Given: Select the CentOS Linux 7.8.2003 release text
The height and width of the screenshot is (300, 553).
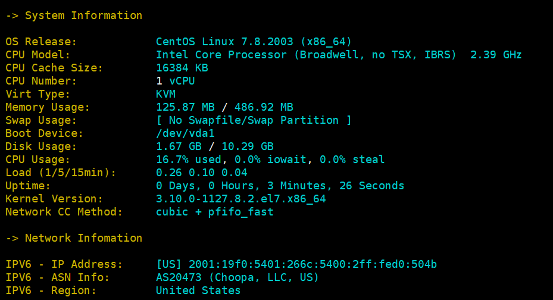Looking at the screenshot, I should coord(224,42).
